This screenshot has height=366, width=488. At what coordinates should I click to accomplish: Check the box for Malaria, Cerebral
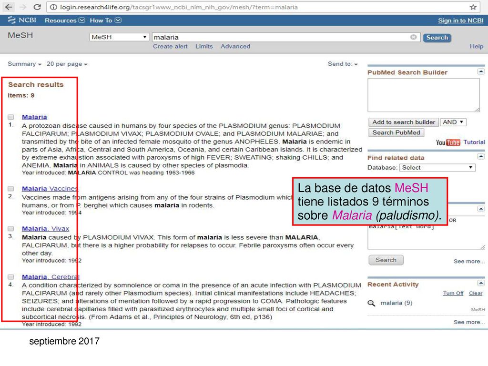pyautogui.click(x=11, y=277)
